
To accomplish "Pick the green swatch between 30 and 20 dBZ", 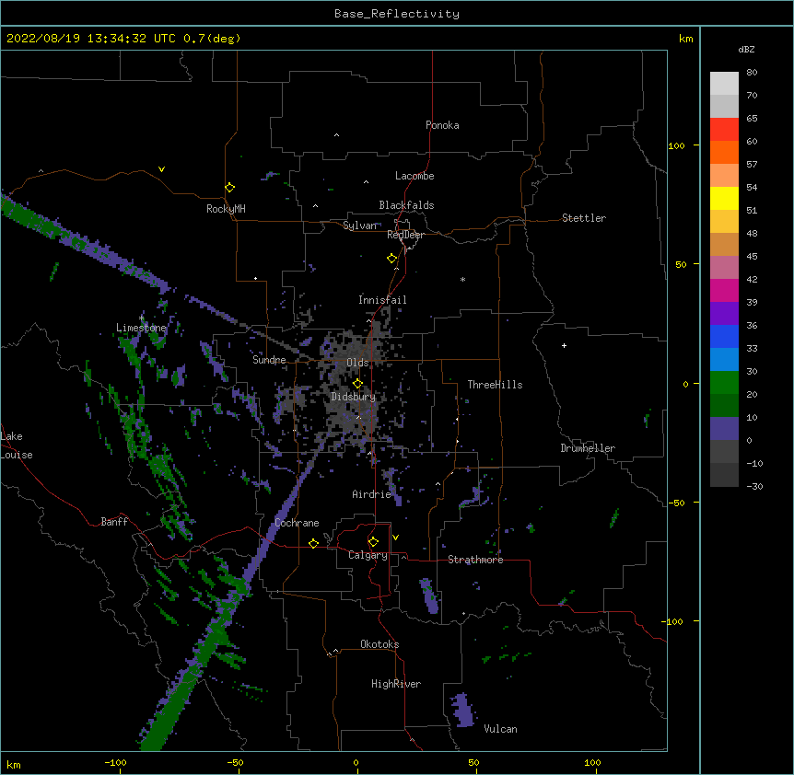I will [724, 383].
